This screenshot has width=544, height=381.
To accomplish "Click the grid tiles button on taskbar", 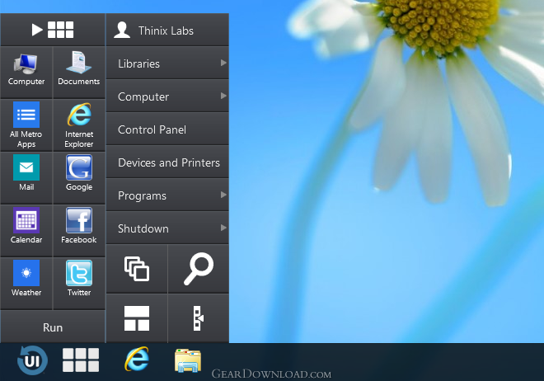I will pos(81,360).
